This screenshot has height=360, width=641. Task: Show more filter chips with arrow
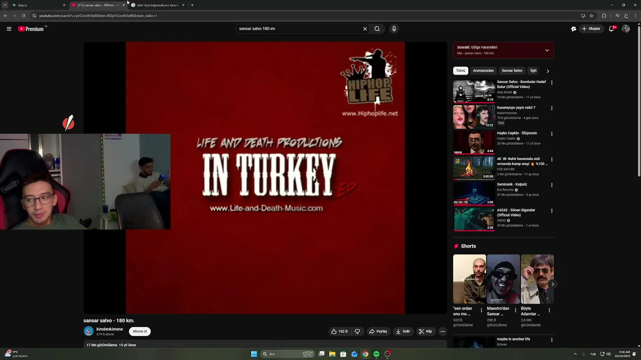[548, 71]
